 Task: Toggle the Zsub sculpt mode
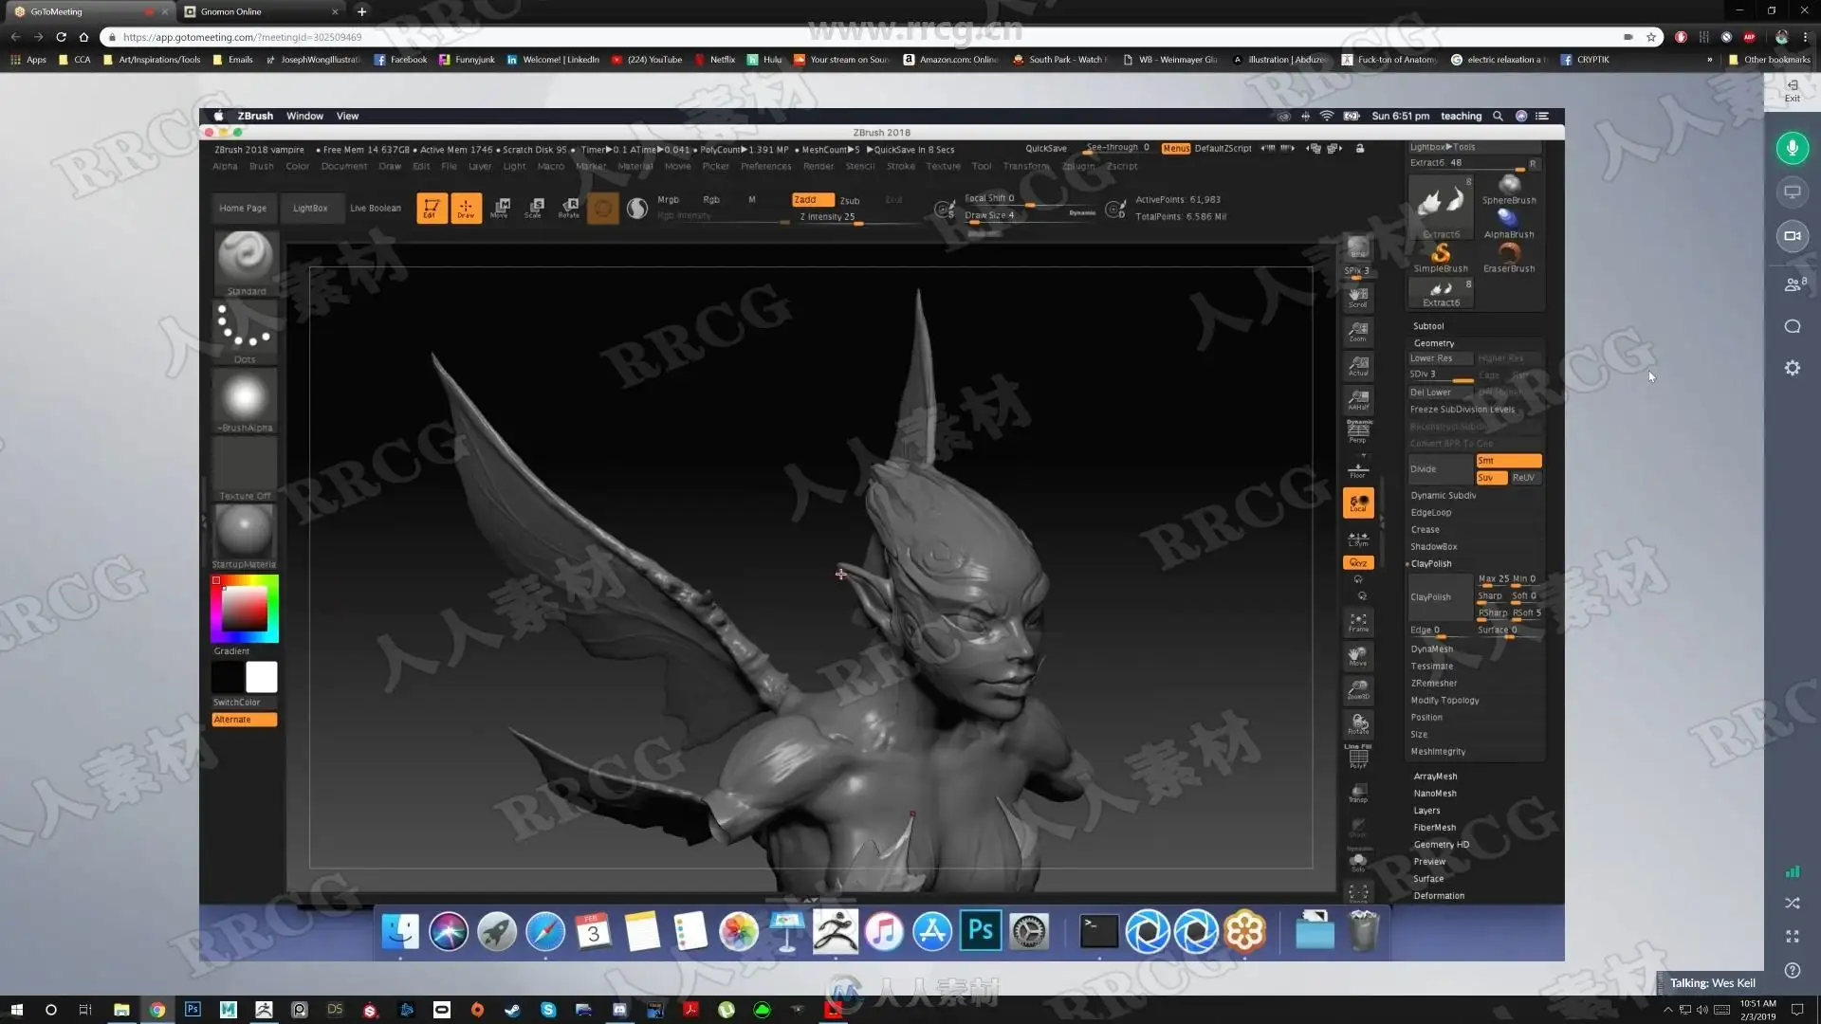pyautogui.click(x=850, y=200)
